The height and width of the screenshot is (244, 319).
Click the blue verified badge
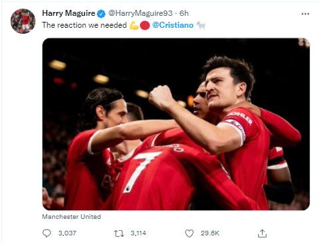coord(101,14)
